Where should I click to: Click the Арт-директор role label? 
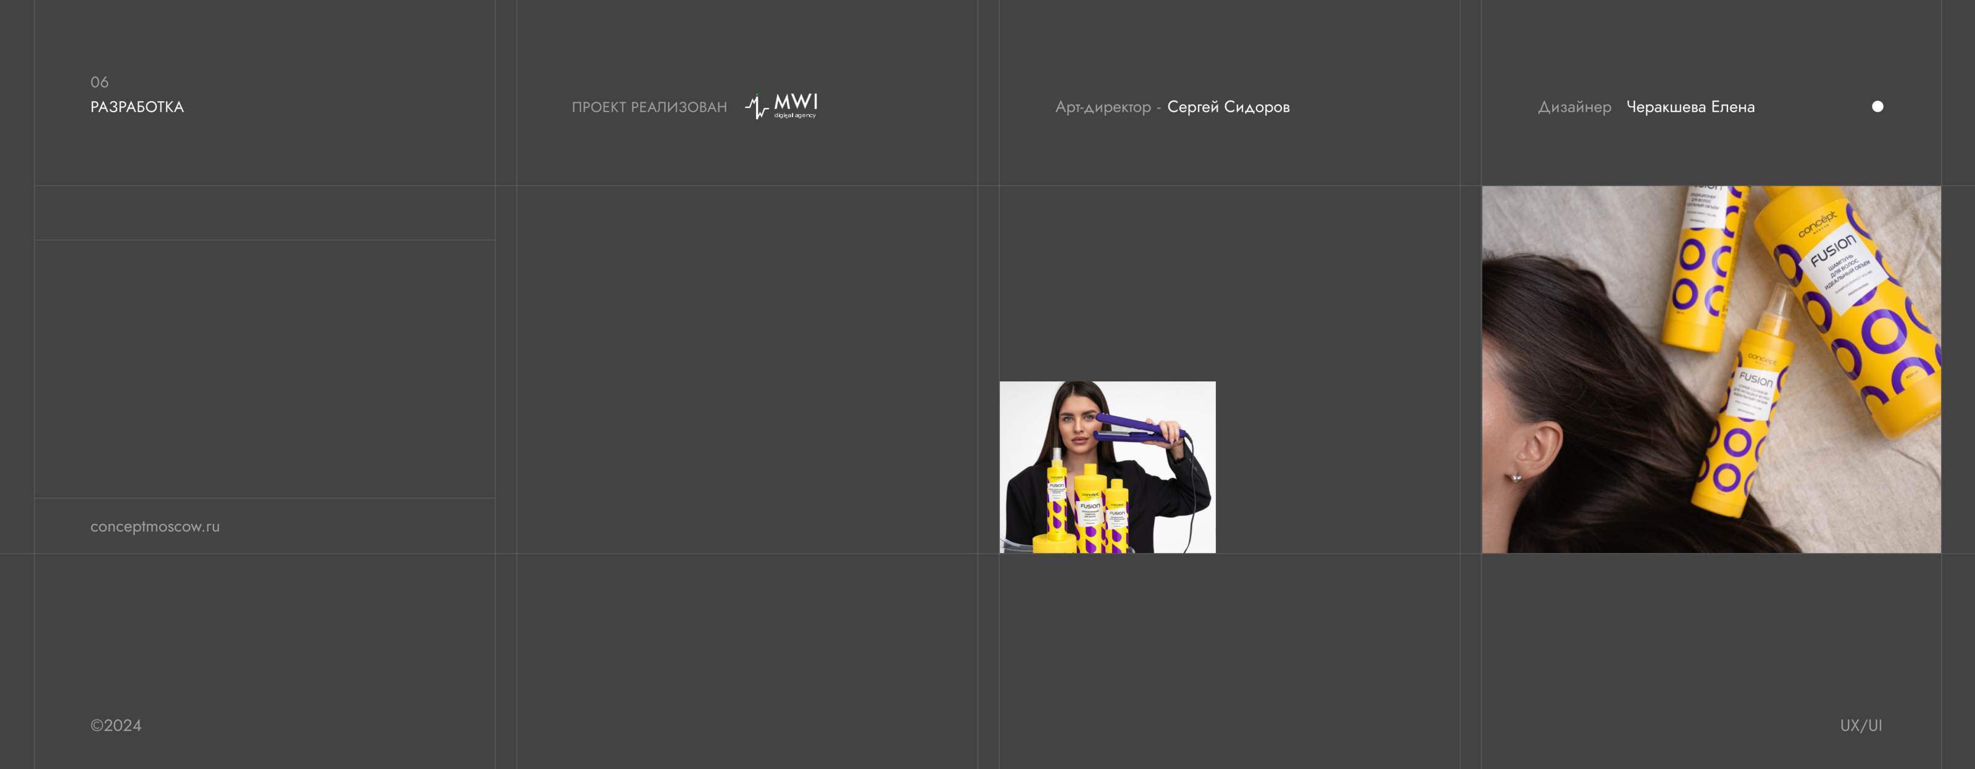click(1102, 107)
